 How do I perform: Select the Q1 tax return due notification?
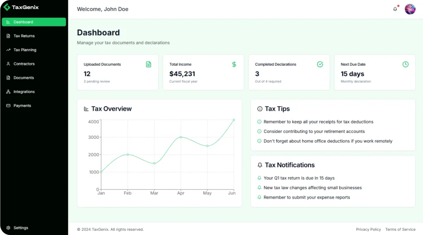click(299, 178)
